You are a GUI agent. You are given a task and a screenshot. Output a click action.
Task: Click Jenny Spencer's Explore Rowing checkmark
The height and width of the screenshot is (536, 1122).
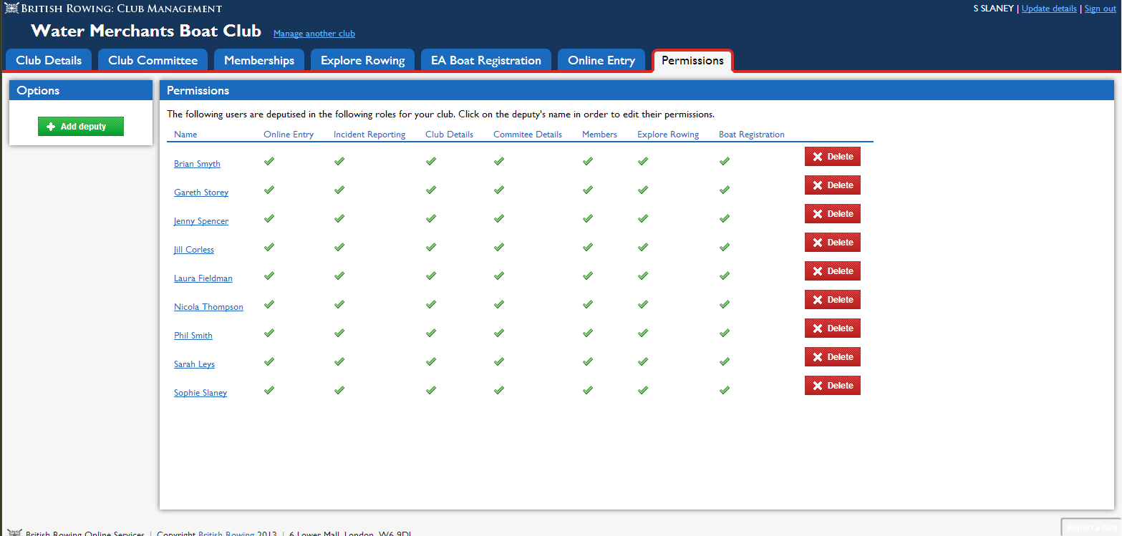coord(643,218)
